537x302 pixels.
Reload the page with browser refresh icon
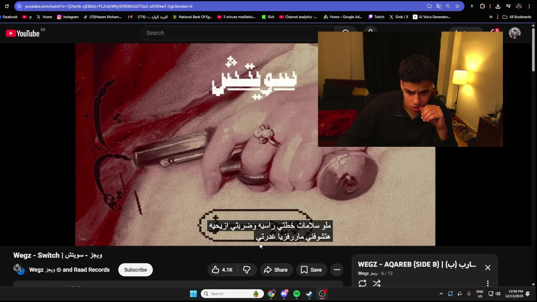(x=7, y=6)
